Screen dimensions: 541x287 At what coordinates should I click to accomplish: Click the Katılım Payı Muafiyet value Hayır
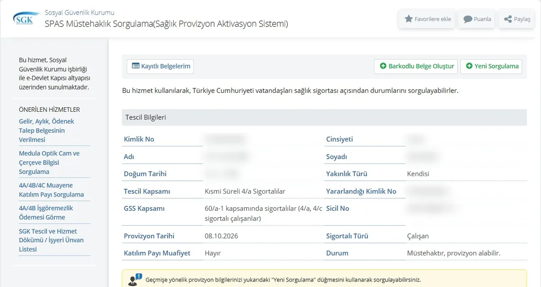[213, 253]
